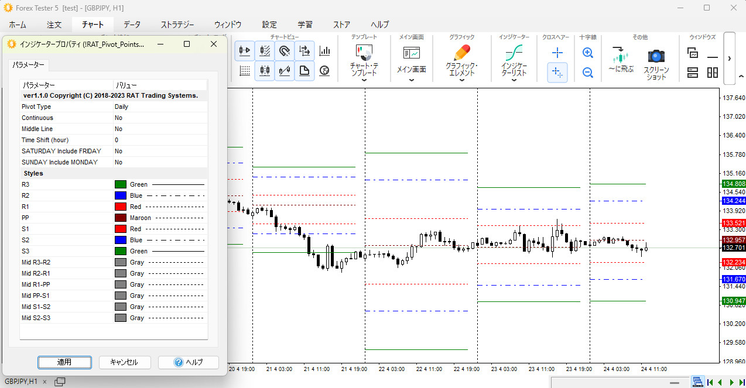The image size is (746, 388).
Task: Toggle the crosshair pointer mode button
Action: pyautogui.click(x=557, y=72)
